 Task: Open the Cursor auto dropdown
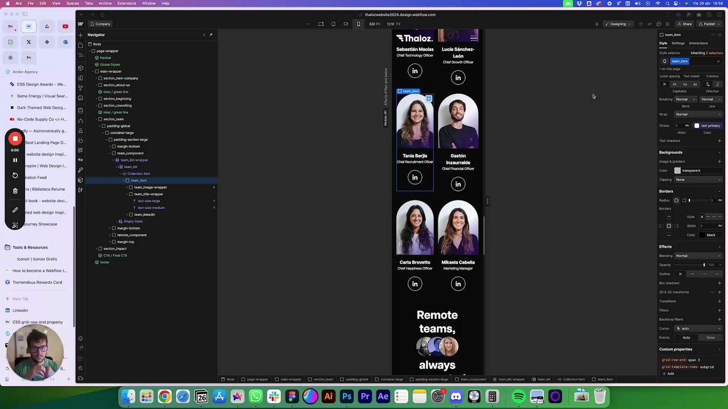[x=698, y=328]
